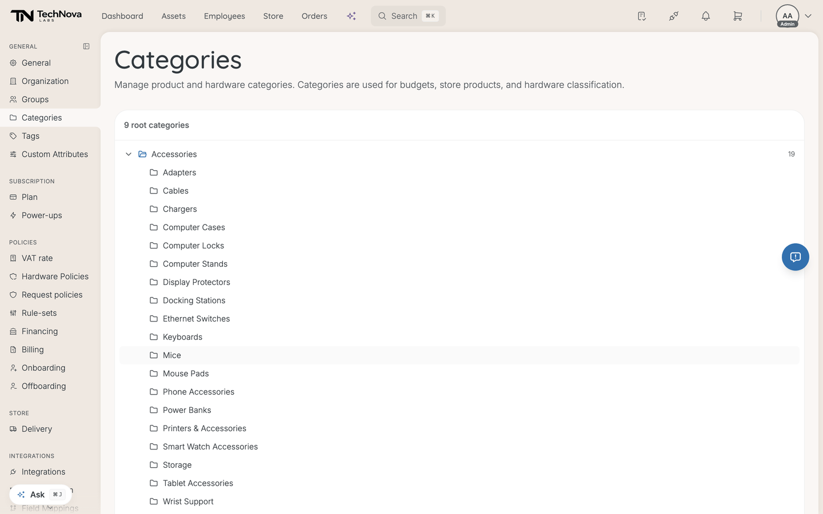
Task: Click the Custom Attributes sliders icon
Action: pos(13,154)
